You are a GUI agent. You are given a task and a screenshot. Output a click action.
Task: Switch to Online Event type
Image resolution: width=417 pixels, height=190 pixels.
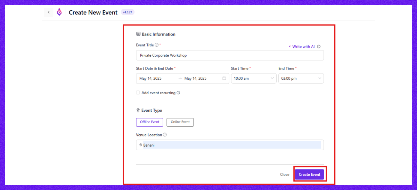click(180, 122)
